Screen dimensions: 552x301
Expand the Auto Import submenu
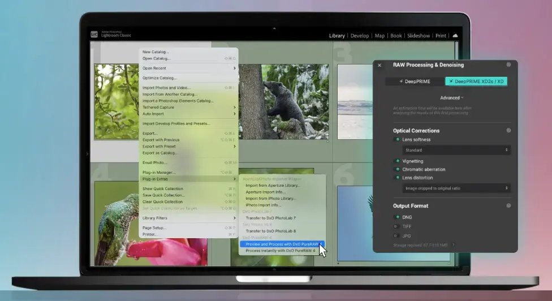[x=188, y=114]
